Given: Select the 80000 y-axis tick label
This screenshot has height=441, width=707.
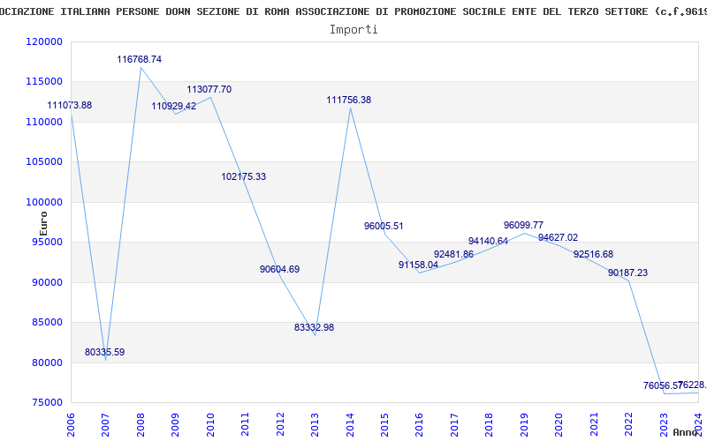Looking at the screenshot, I should coord(47,363).
